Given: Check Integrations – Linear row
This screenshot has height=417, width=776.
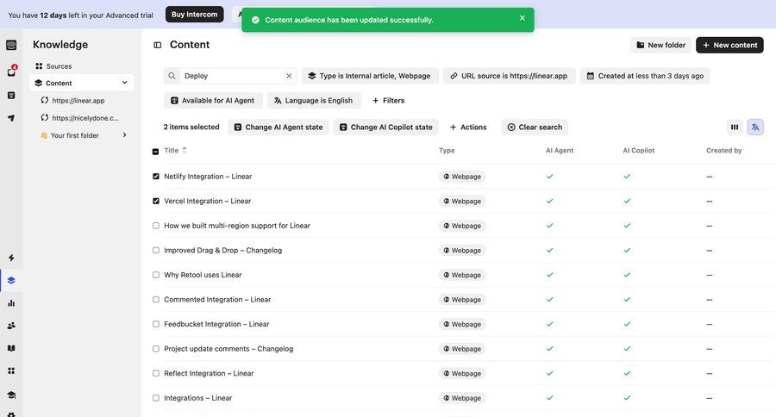Looking at the screenshot, I should [x=156, y=398].
